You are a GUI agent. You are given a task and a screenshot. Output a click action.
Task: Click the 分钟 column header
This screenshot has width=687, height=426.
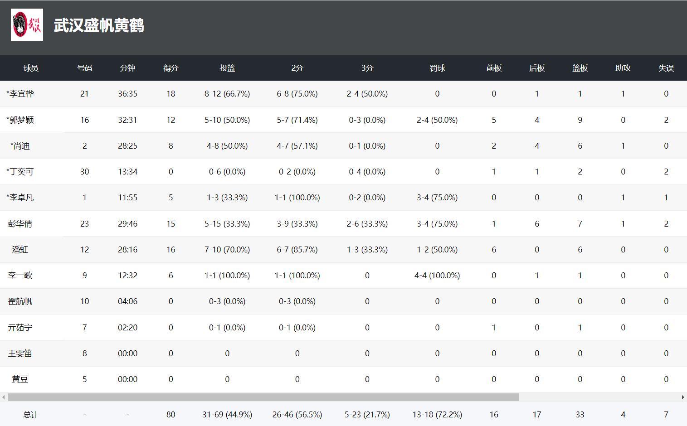(127, 68)
